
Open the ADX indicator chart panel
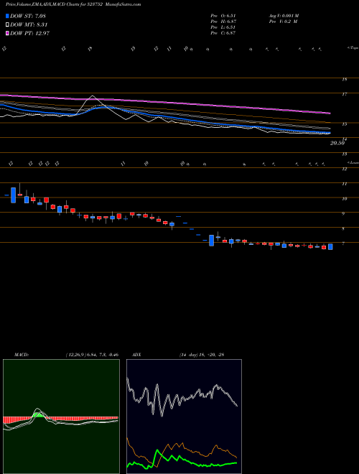184,417
